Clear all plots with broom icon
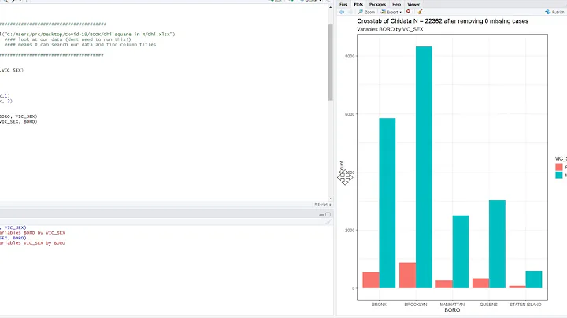567x318 pixels. click(x=420, y=12)
